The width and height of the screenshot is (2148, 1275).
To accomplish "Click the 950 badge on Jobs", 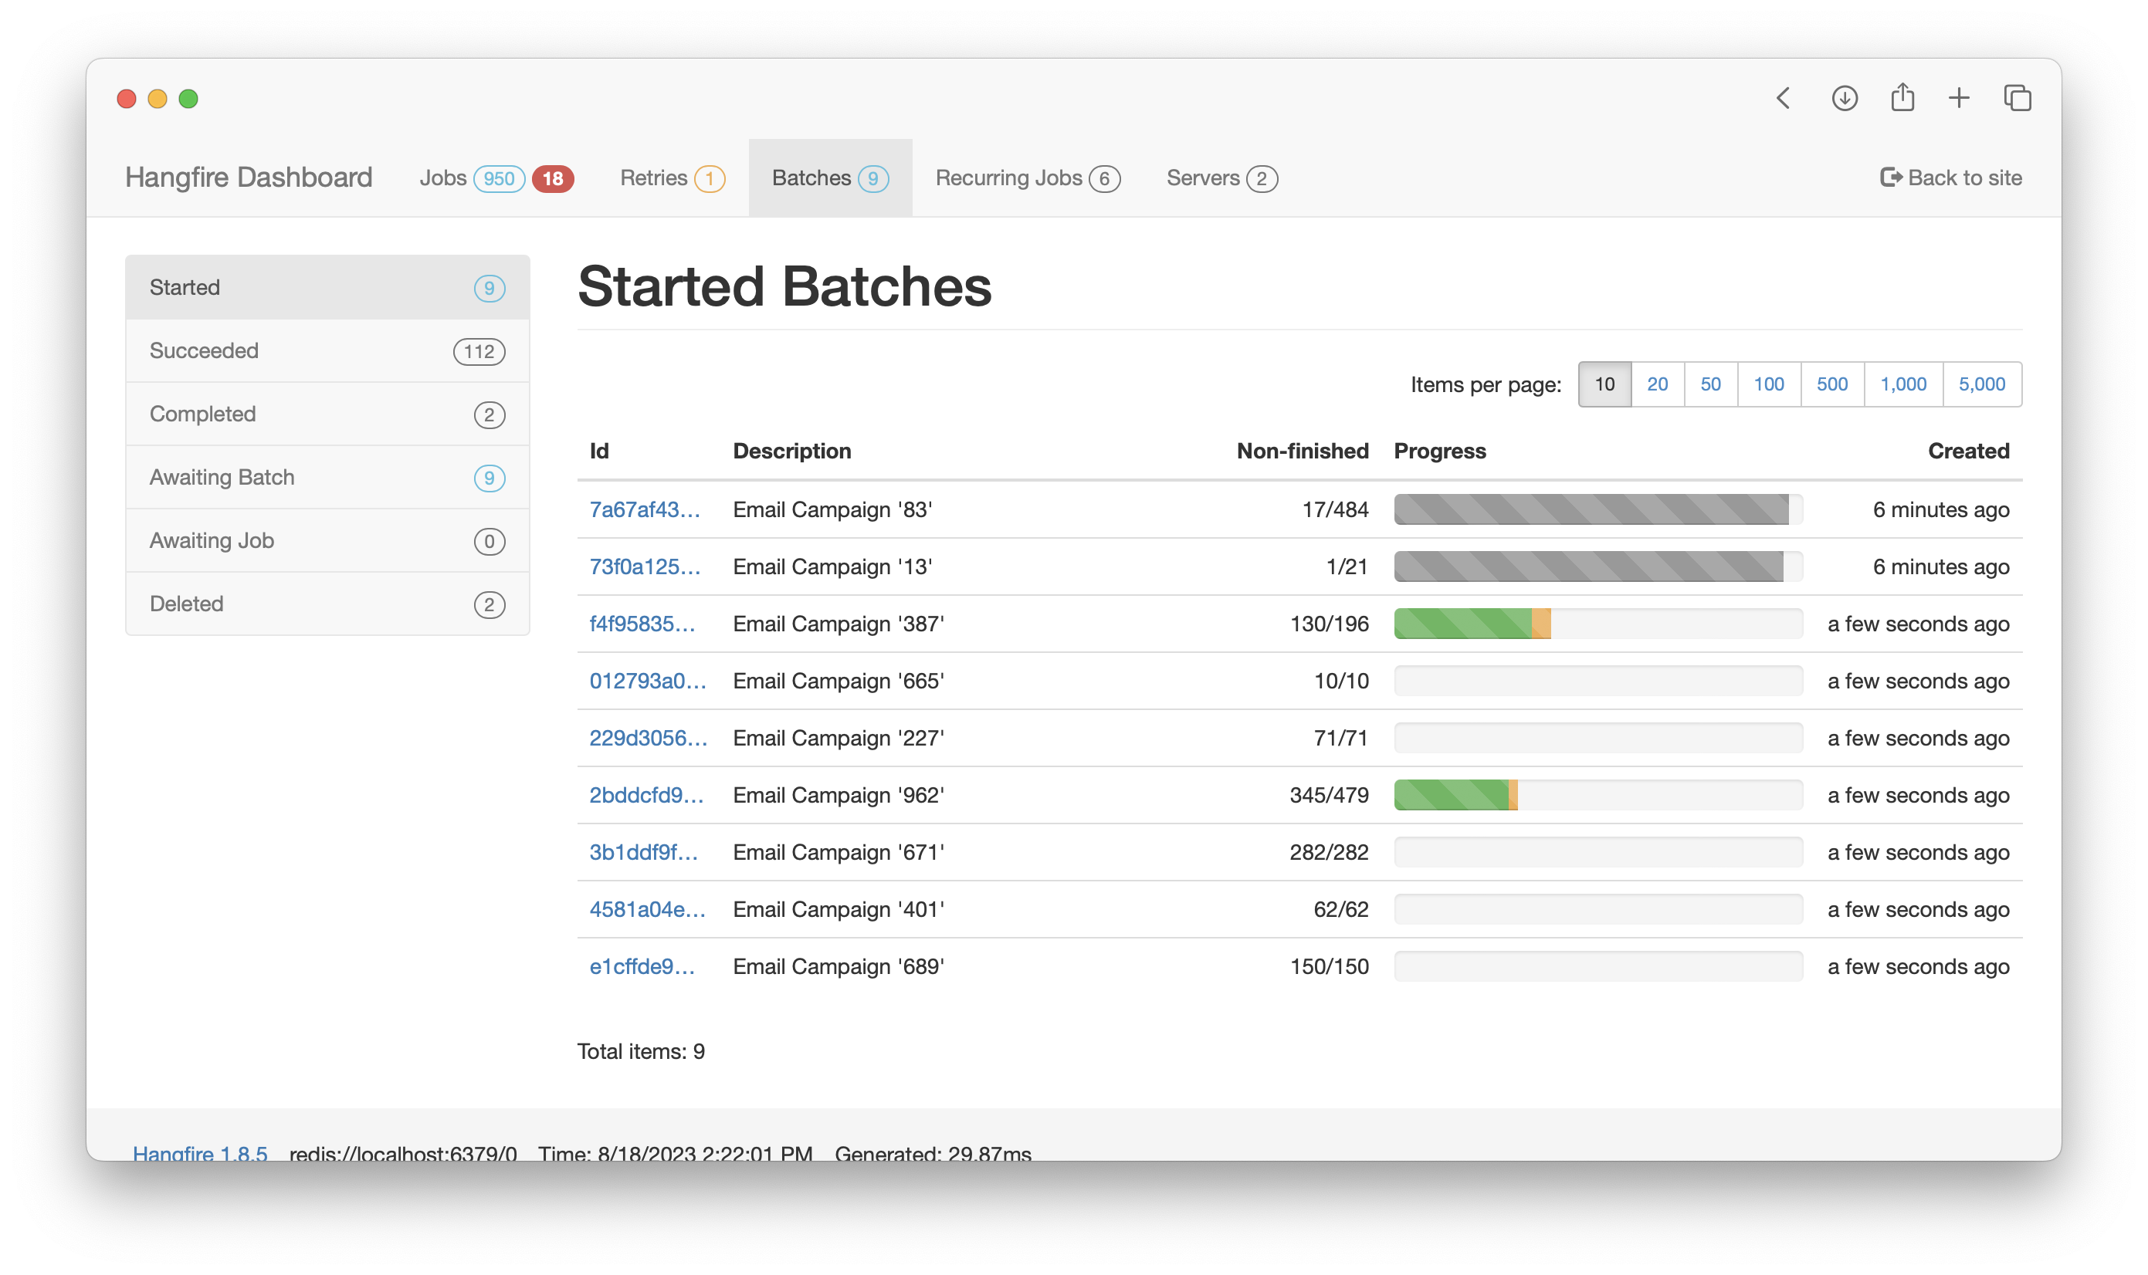I will click(499, 179).
